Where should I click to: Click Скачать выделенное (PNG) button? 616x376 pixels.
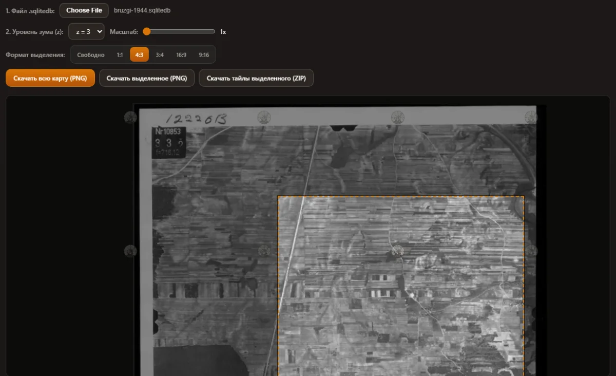[146, 78]
